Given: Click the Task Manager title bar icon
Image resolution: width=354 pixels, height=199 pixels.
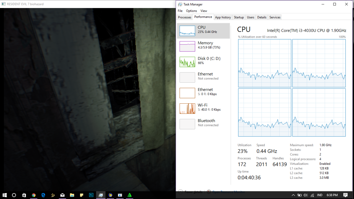Looking at the screenshot, I should [x=180, y=4].
